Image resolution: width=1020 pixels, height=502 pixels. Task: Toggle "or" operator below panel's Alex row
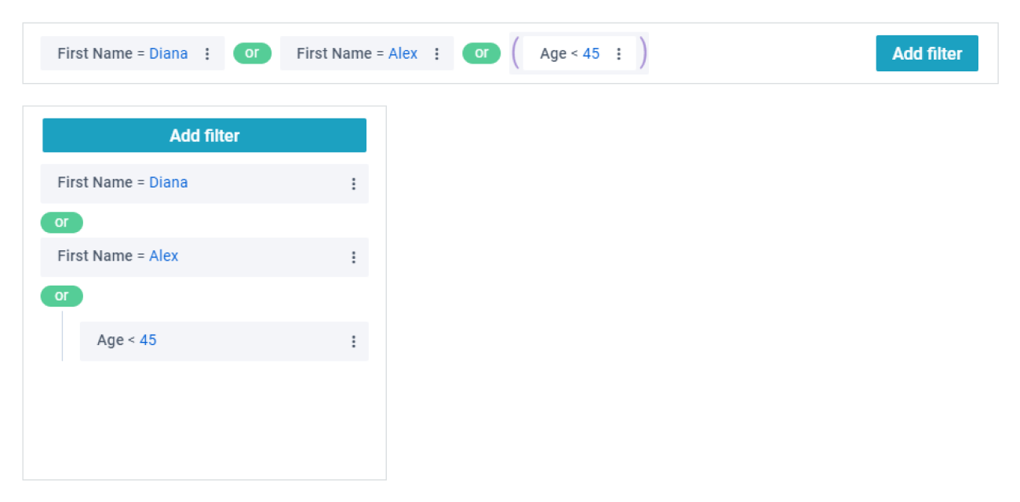(61, 296)
